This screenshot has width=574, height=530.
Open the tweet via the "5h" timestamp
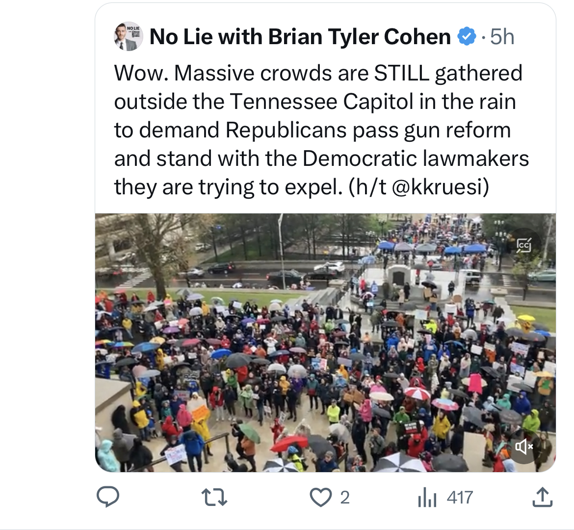click(x=502, y=37)
